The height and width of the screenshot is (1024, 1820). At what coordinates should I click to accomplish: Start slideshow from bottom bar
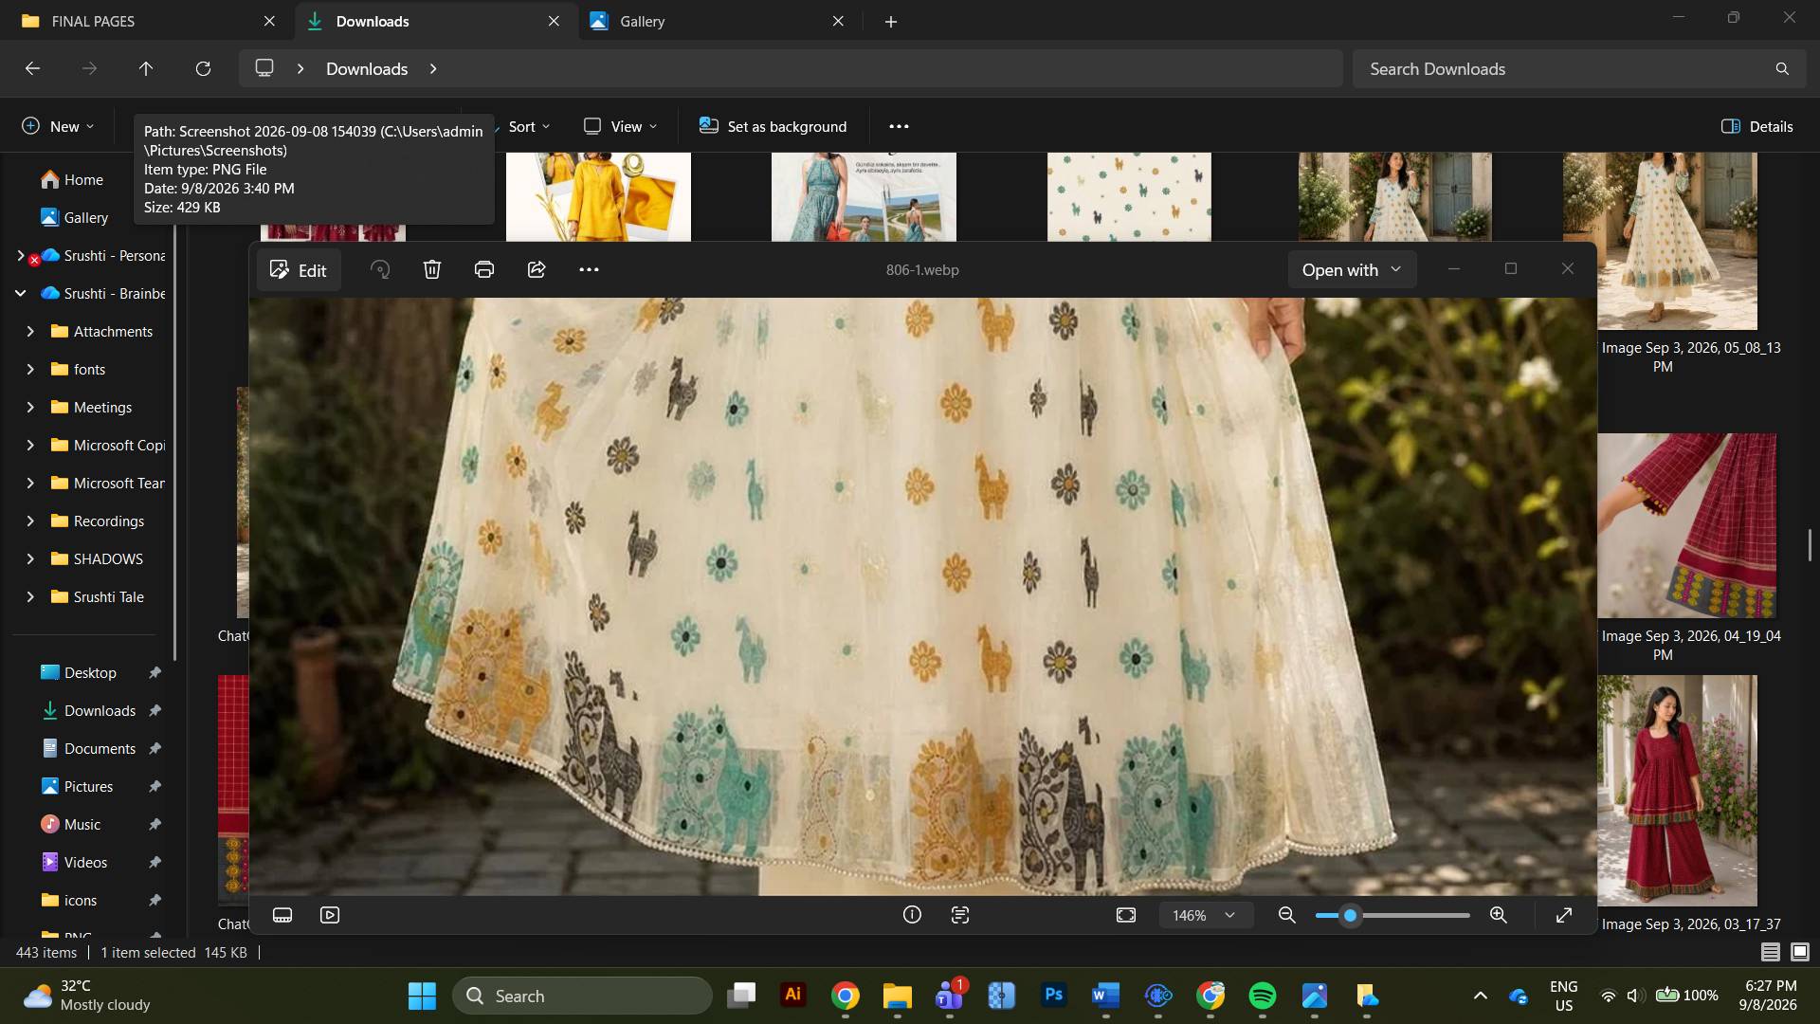tap(330, 915)
